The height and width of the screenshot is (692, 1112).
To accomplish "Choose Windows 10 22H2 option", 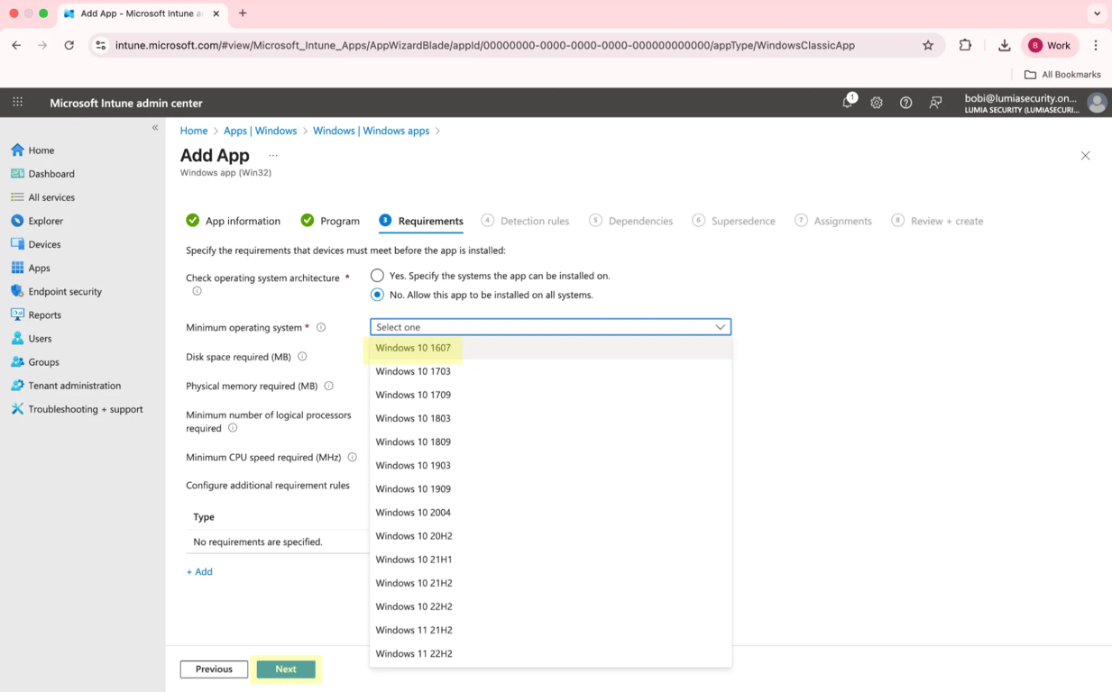I will pos(550,606).
